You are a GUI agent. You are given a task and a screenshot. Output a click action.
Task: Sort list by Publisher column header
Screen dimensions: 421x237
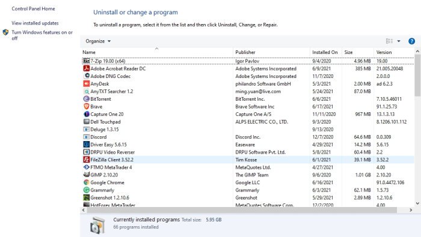coord(271,52)
